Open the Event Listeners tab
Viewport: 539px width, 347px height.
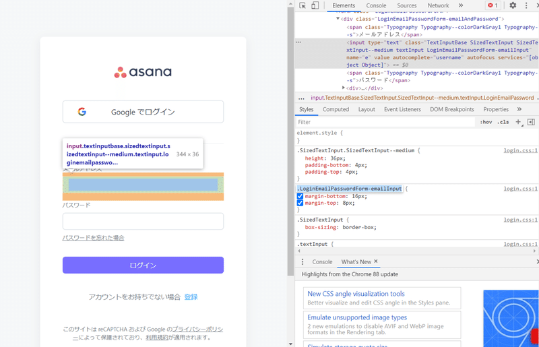click(x=402, y=109)
